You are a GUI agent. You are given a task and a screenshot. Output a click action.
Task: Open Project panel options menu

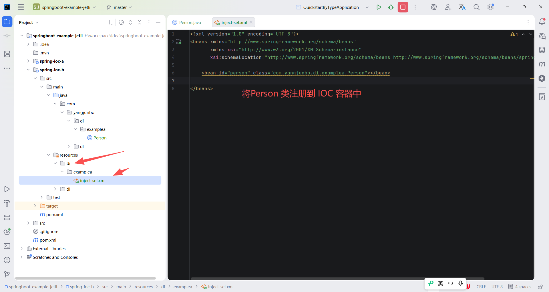coord(149,22)
